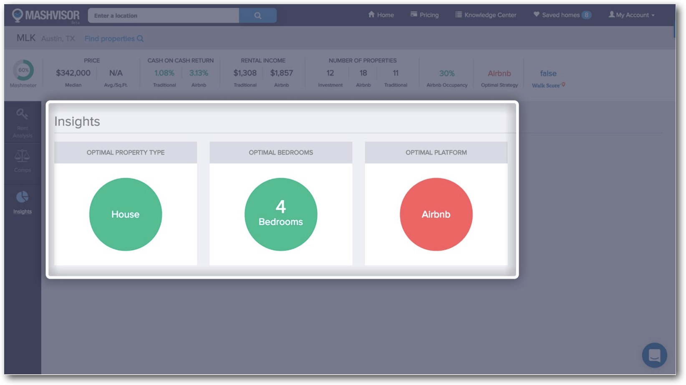
Task: Click the Mashvisor logo
Action: (x=46, y=16)
